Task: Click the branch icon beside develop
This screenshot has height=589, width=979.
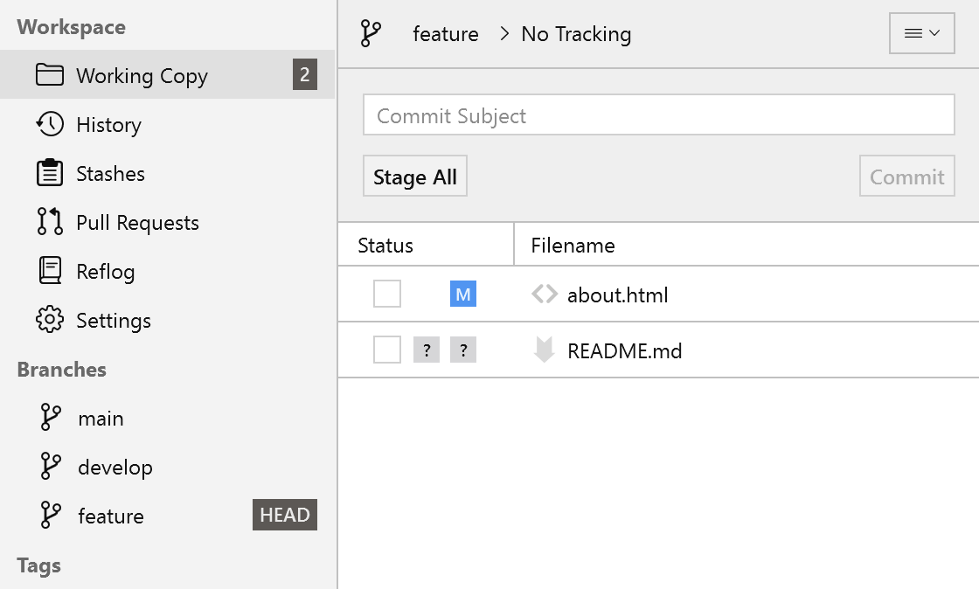Action: [x=51, y=467]
